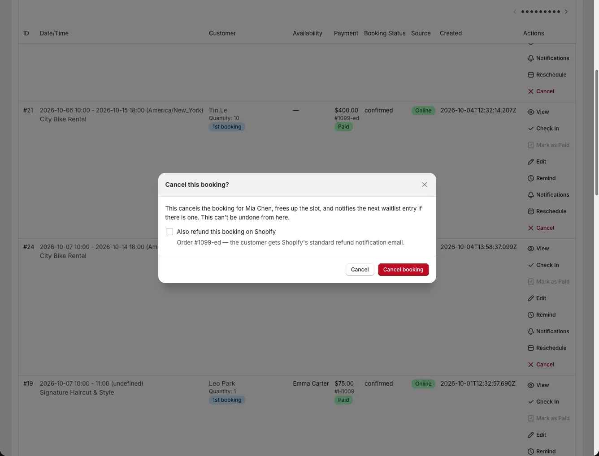The width and height of the screenshot is (599, 456).
Task: Click customer name Tin Le
Action: 218,110
